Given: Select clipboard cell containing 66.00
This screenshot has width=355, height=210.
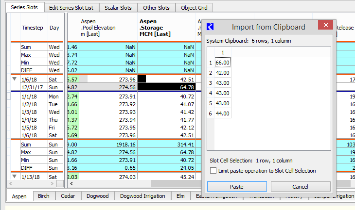Looking at the screenshot, I should click(x=223, y=63).
